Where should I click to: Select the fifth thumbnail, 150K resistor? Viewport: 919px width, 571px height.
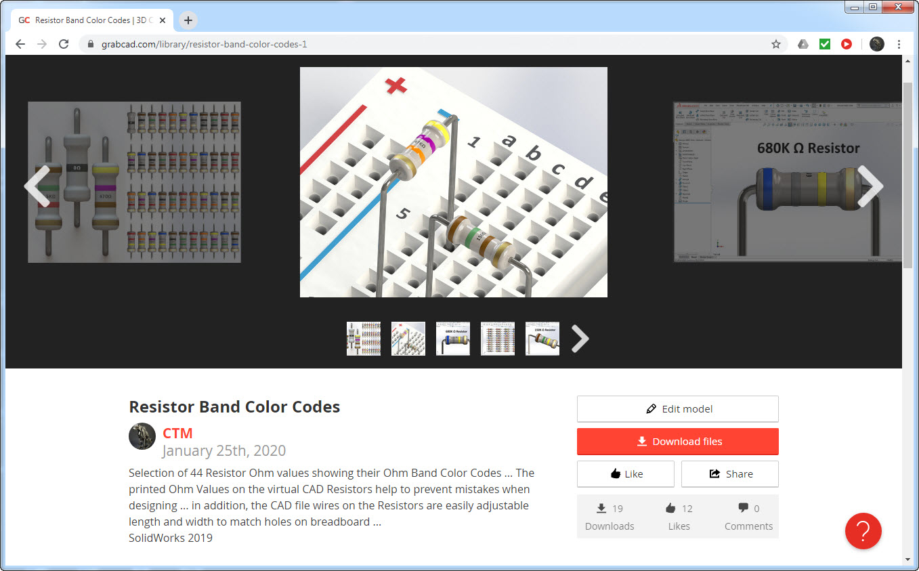coord(542,339)
